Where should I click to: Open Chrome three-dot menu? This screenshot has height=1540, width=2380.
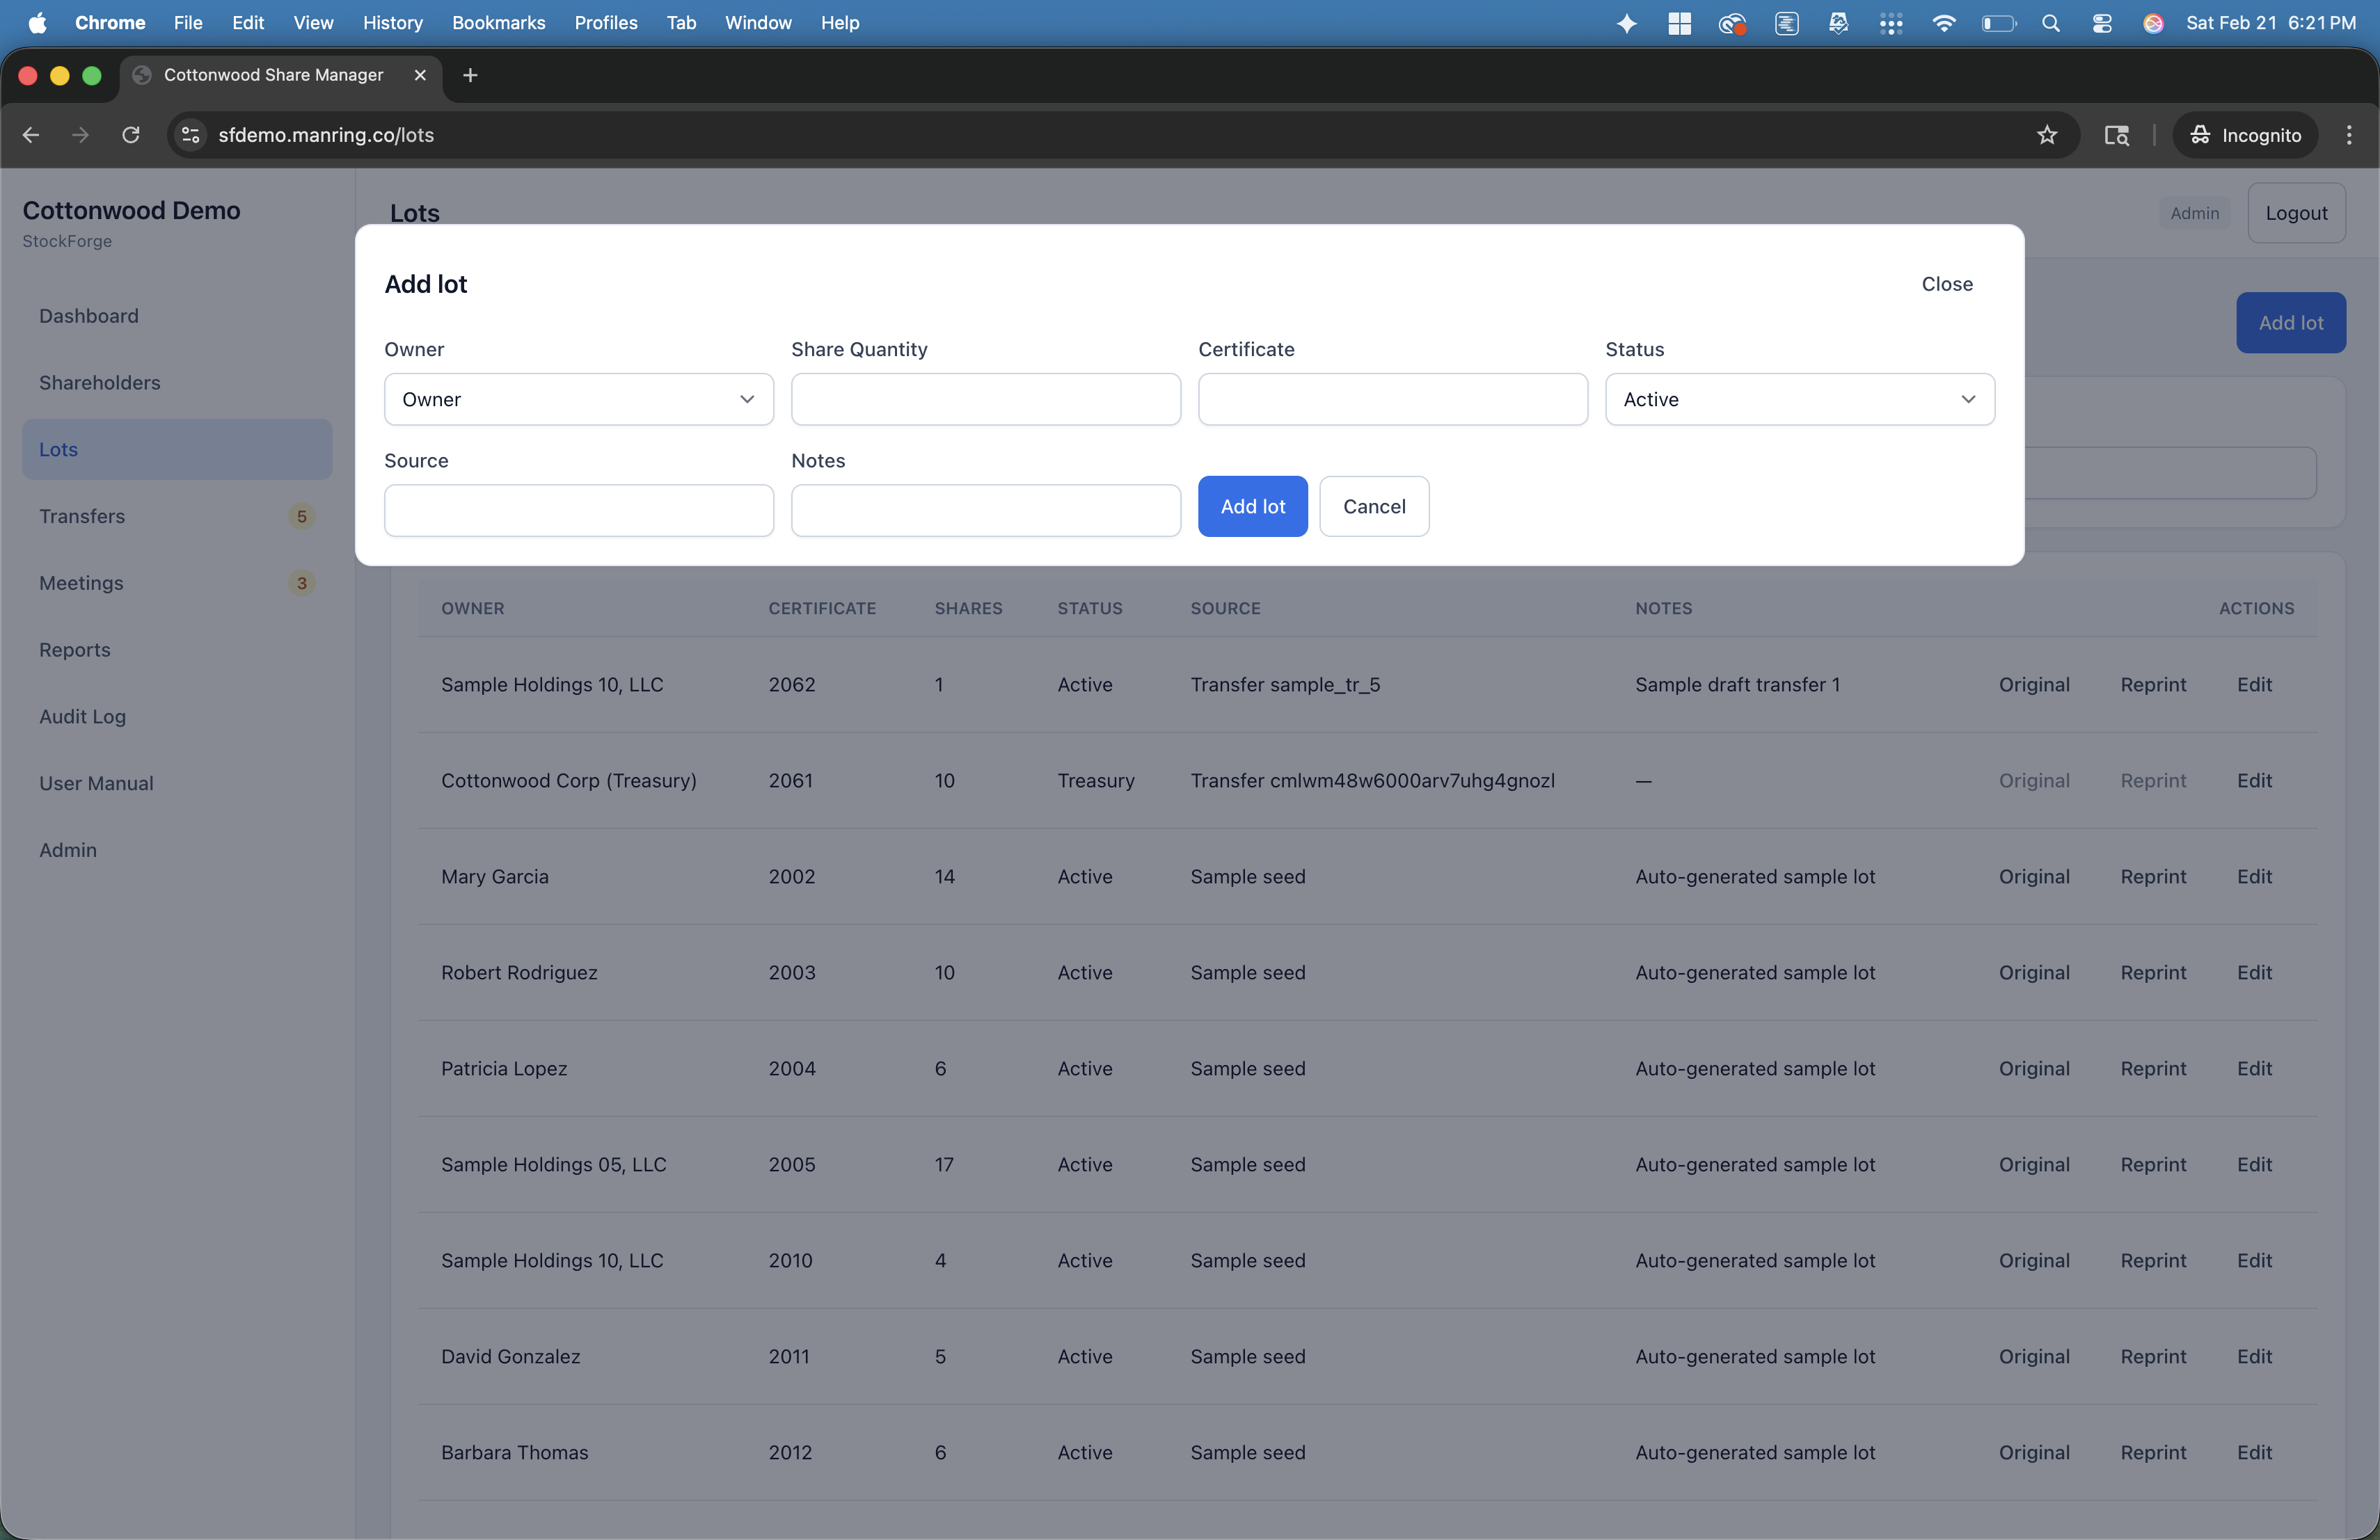tap(2349, 135)
